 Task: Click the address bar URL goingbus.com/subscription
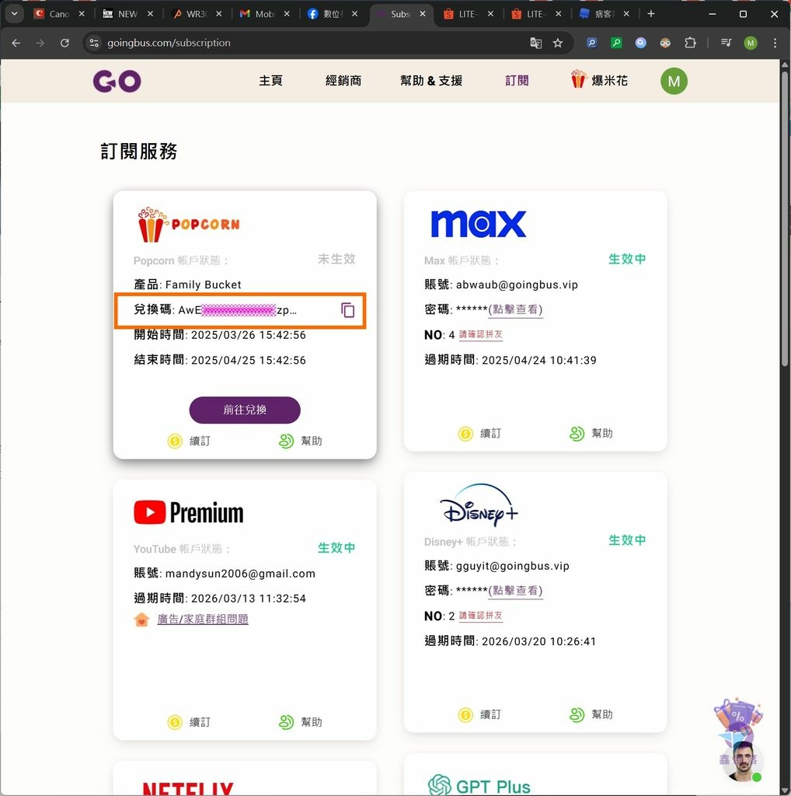169,44
